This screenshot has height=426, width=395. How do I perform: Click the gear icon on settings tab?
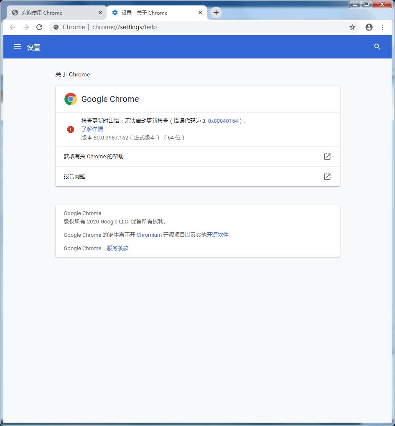click(115, 13)
